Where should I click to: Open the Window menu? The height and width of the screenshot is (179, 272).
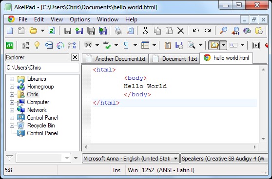108,19
